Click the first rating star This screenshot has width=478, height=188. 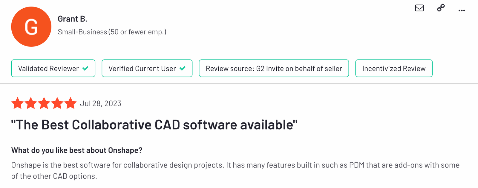(x=18, y=103)
